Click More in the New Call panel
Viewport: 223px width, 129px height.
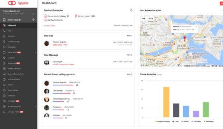click(129, 36)
